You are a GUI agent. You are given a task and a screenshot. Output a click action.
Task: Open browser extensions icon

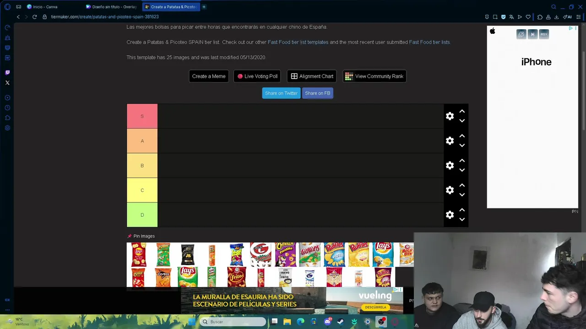coord(540,17)
